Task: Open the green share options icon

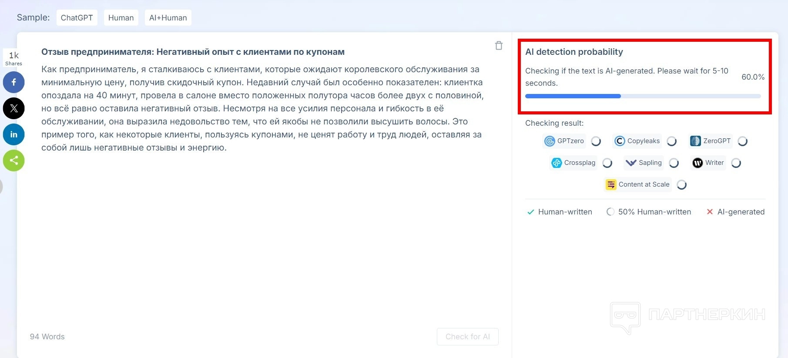Action: pos(14,161)
